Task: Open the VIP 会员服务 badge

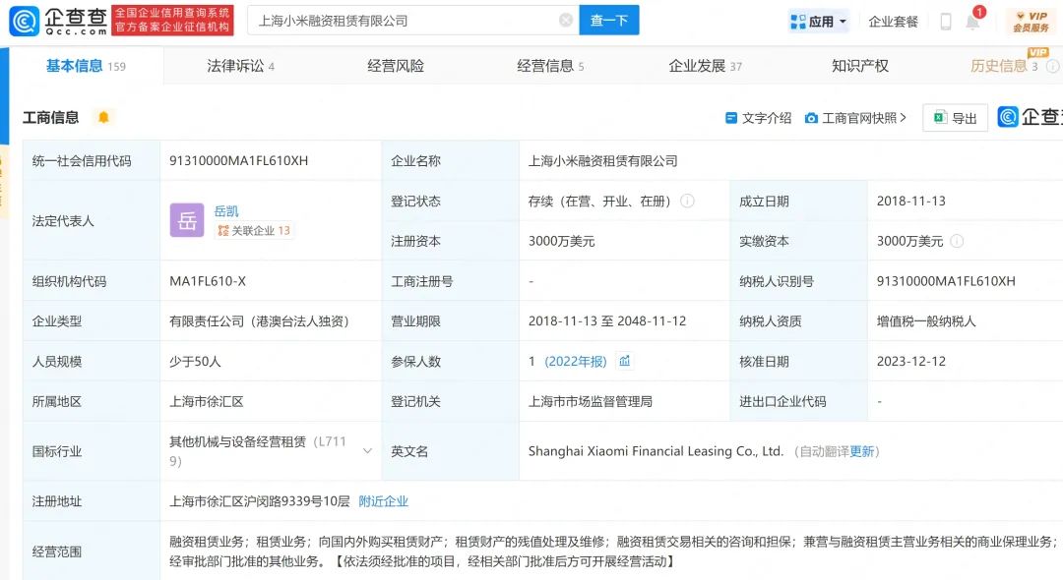Action: (1031, 22)
